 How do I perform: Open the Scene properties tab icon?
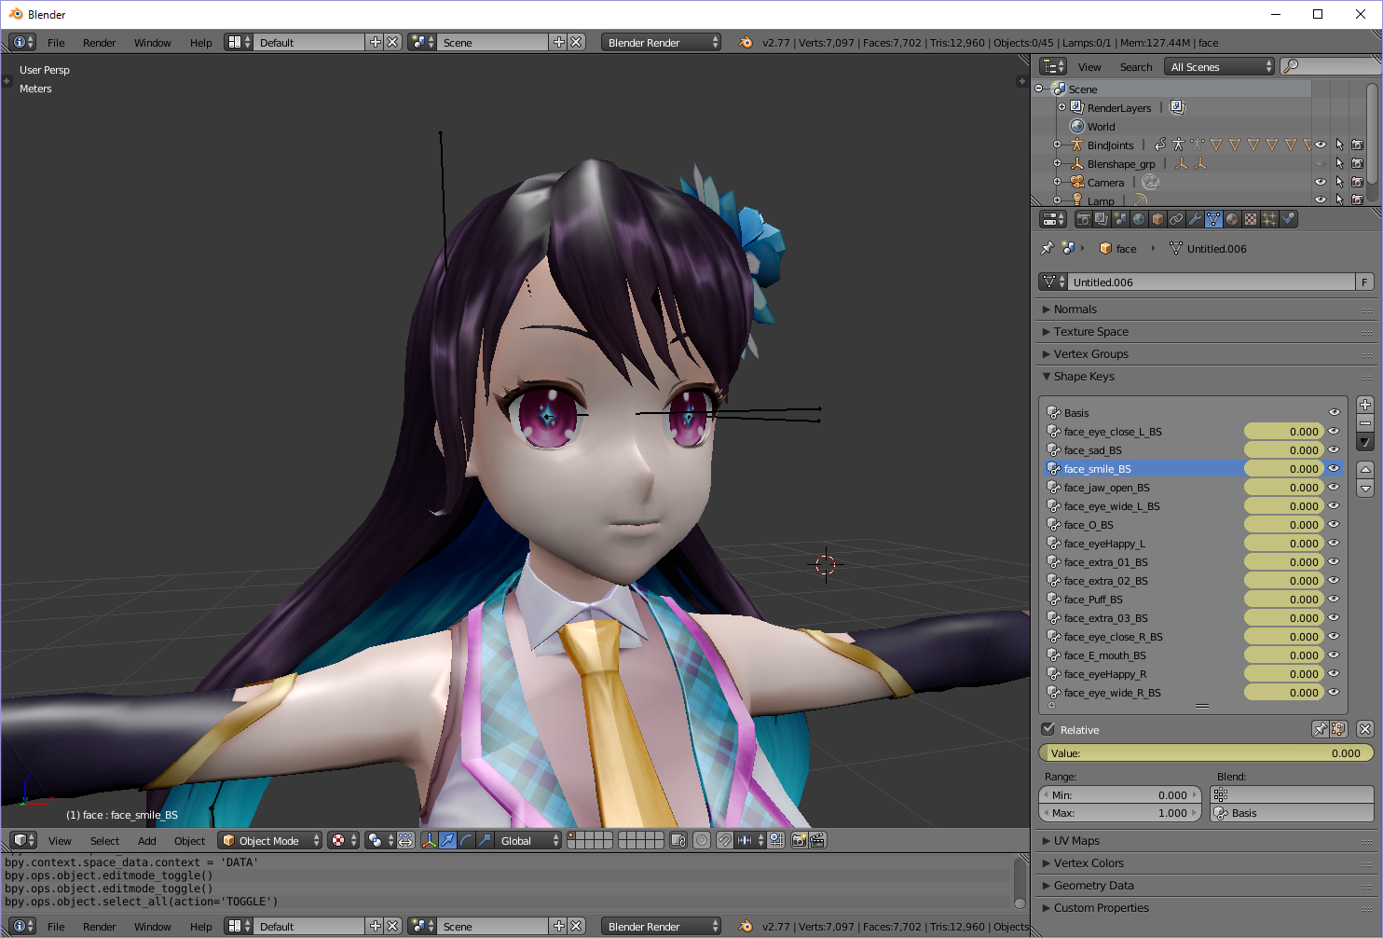pos(1120,219)
